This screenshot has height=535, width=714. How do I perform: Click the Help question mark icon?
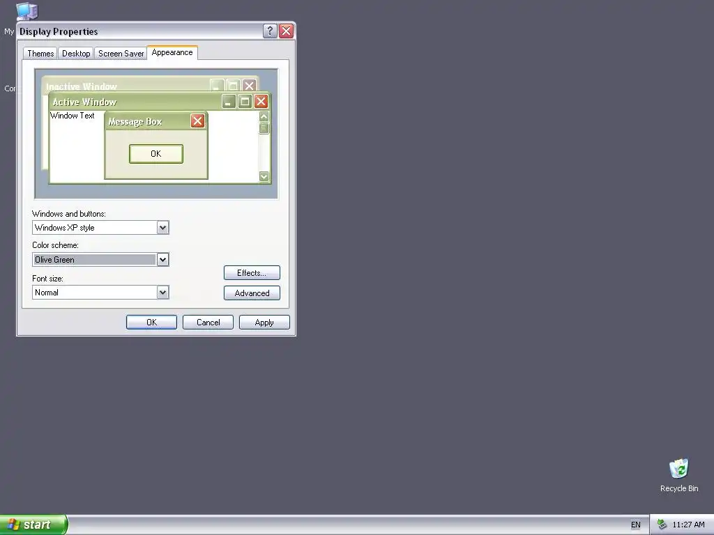[x=270, y=31]
